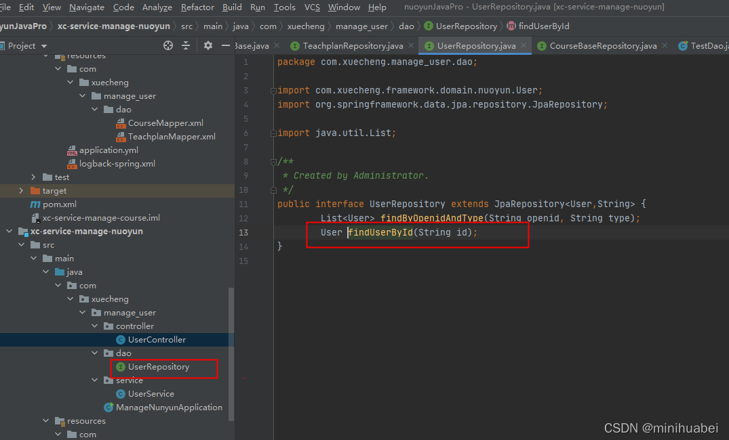Image resolution: width=729 pixels, height=440 pixels.
Task: Open the Refactor menu
Action: 197,7
